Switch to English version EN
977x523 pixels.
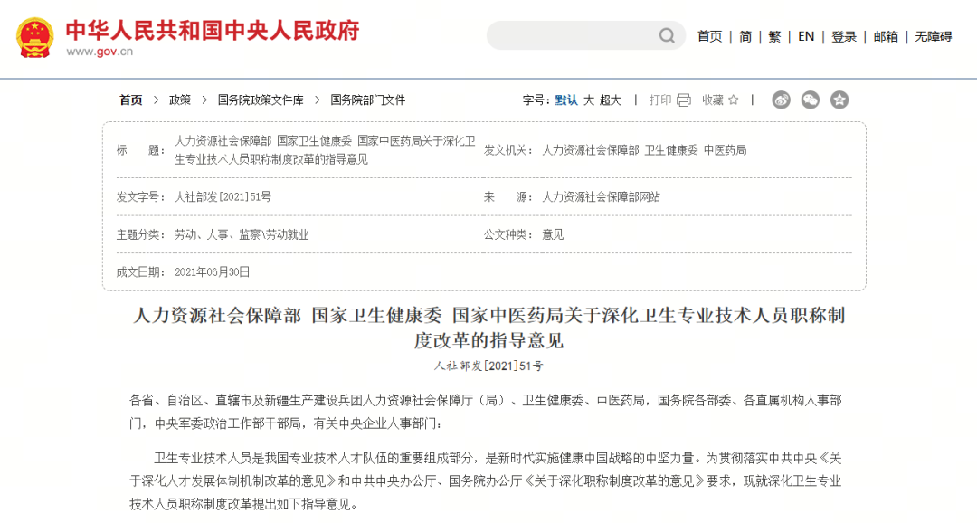click(806, 37)
